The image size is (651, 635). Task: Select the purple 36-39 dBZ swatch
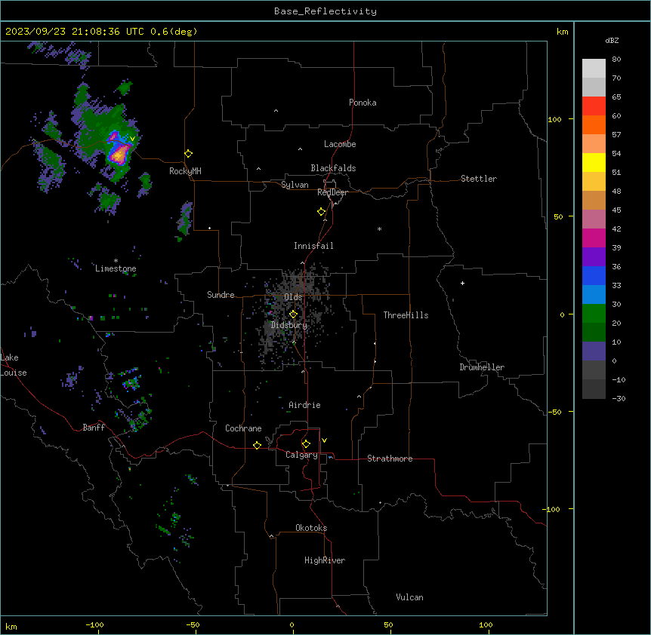594,257
